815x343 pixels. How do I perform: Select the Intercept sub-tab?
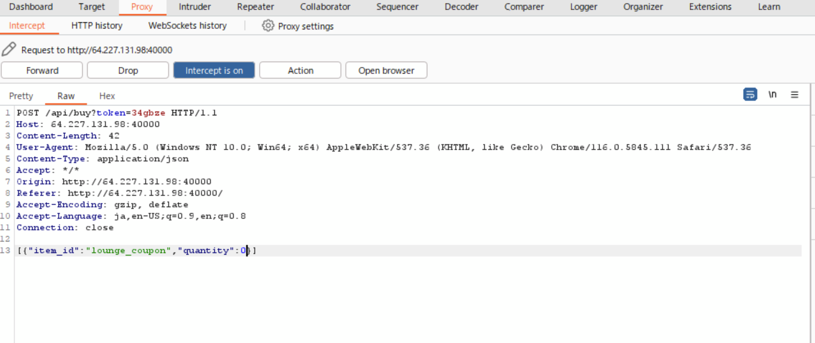click(x=27, y=26)
